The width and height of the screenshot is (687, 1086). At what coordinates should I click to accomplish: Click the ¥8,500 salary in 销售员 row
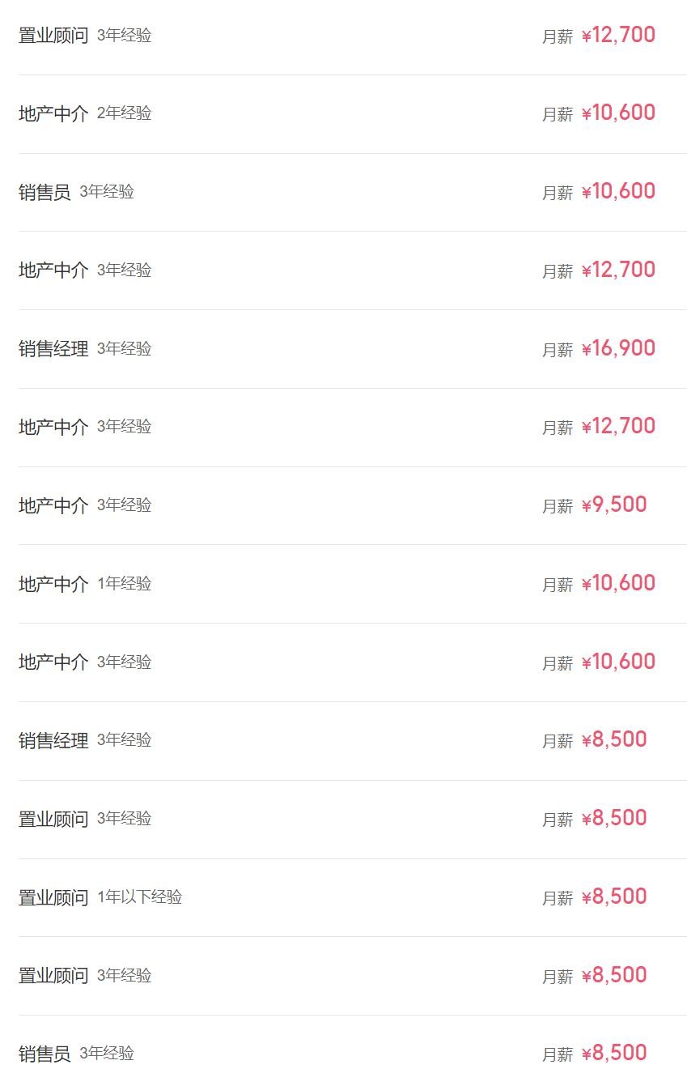[x=614, y=1054]
